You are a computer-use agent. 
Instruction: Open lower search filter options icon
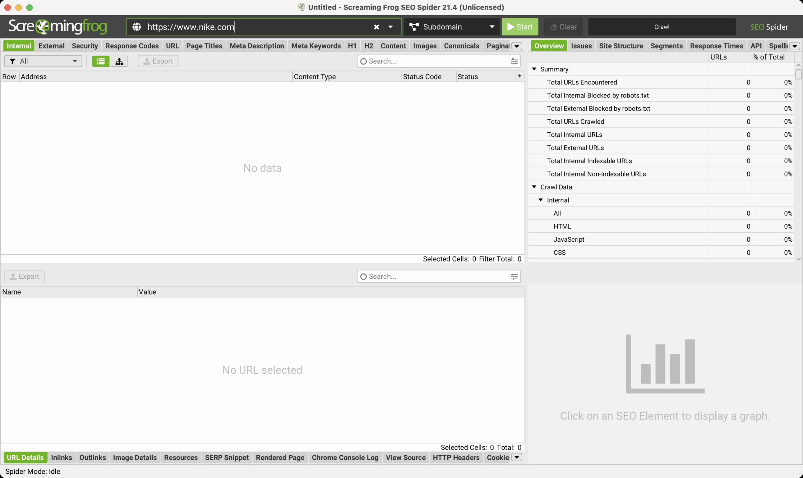click(x=514, y=276)
